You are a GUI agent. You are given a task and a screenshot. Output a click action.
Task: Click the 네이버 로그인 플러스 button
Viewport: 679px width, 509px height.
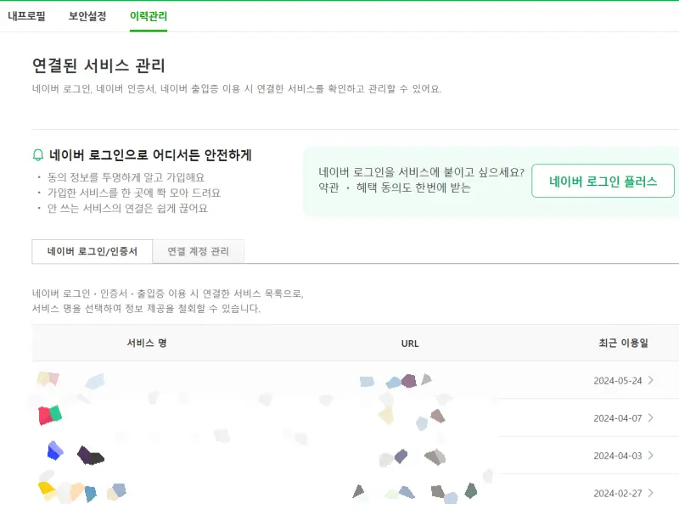click(603, 181)
